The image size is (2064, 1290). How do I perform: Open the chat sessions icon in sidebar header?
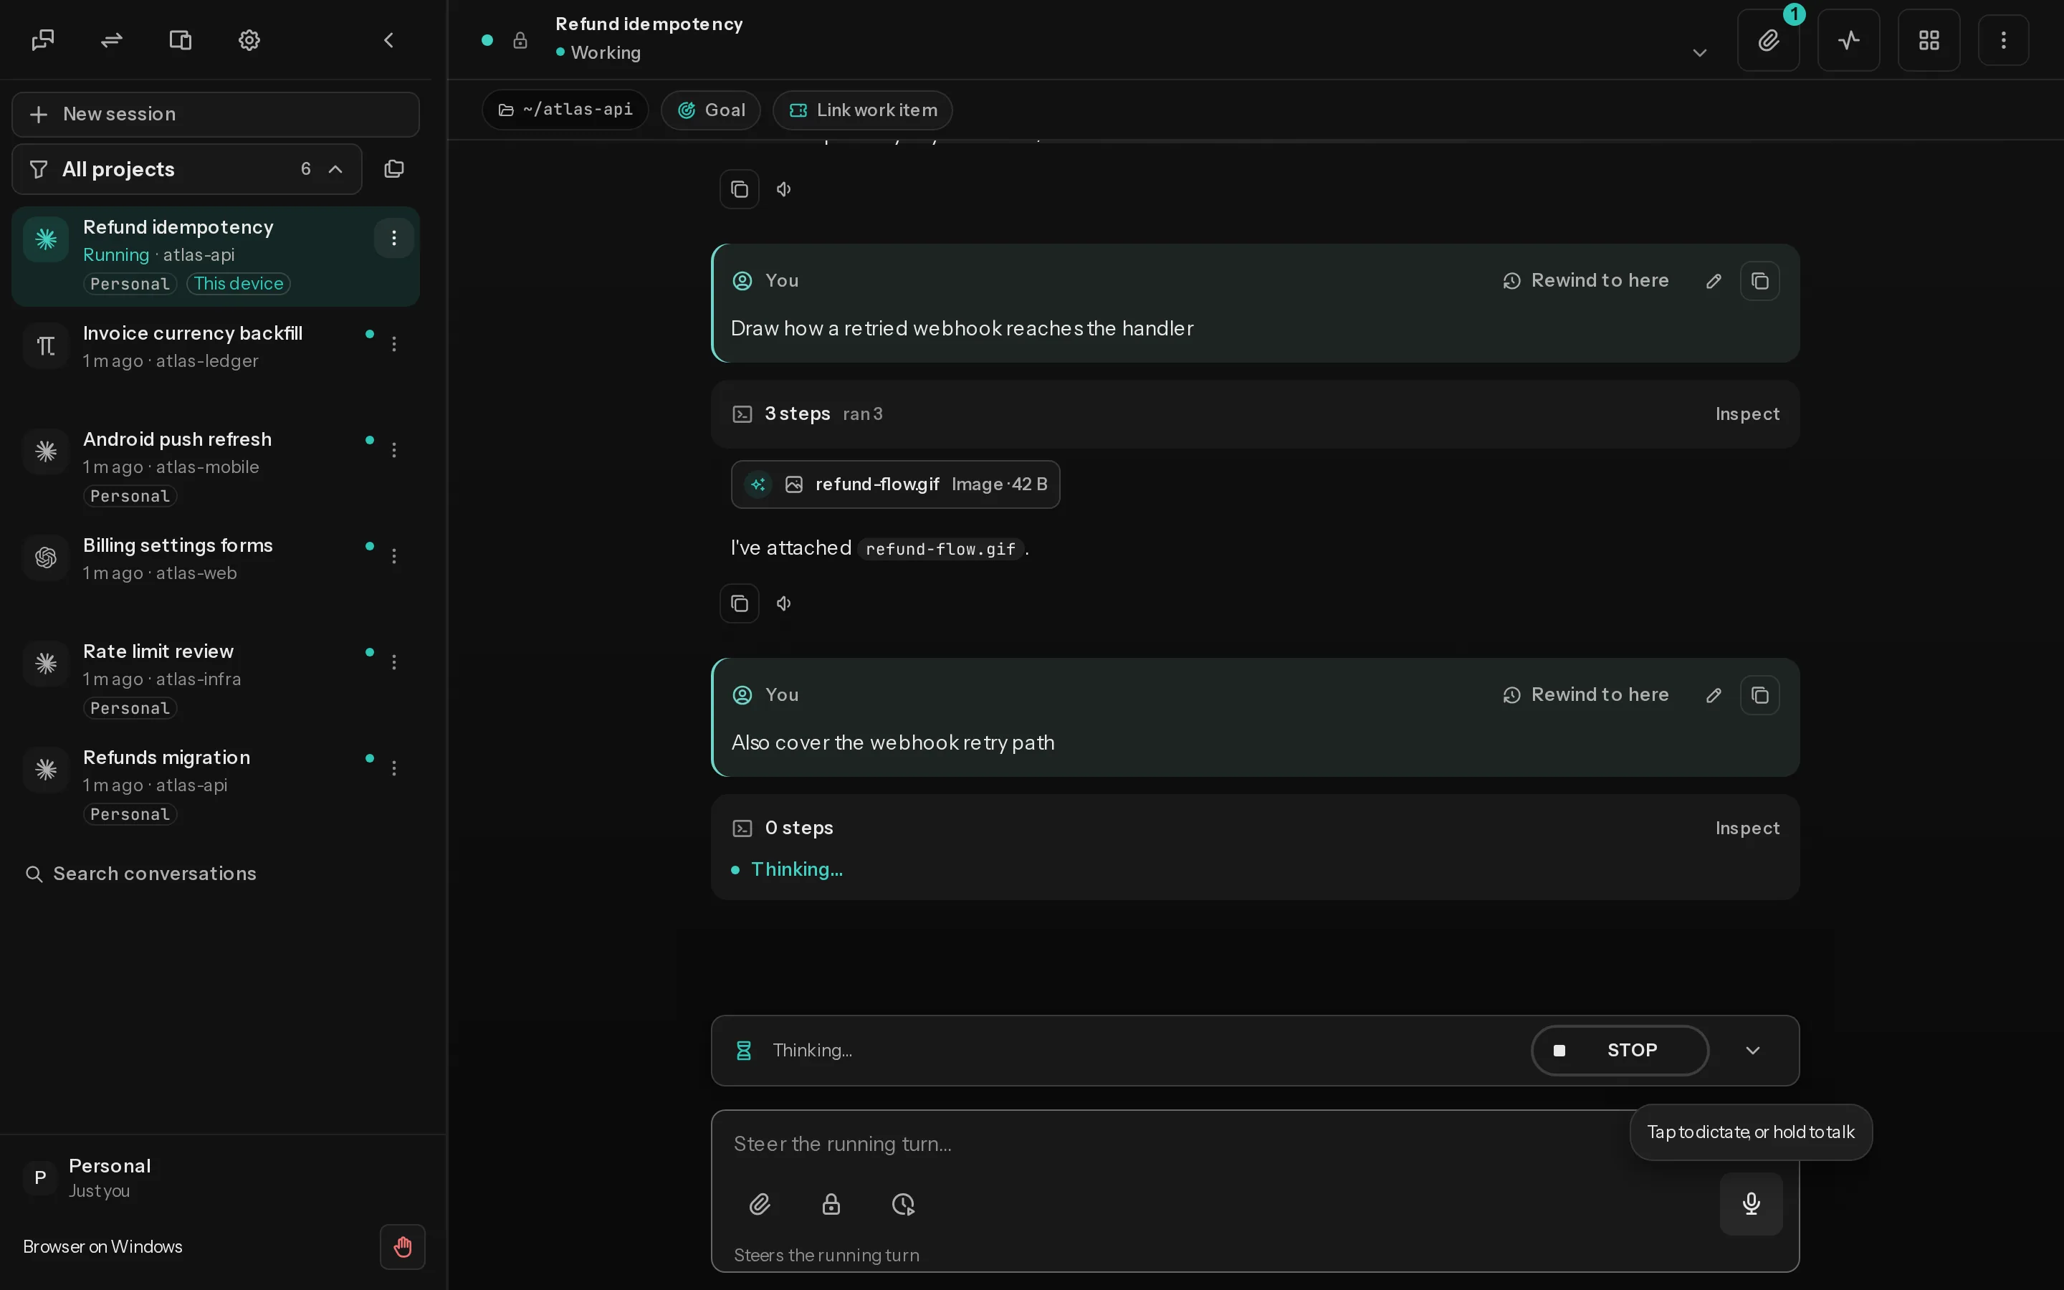pos(43,40)
